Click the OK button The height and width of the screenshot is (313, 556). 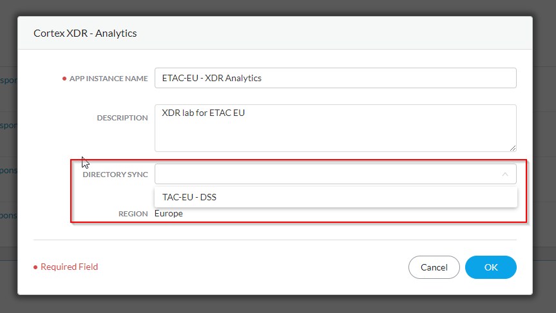tap(490, 267)
